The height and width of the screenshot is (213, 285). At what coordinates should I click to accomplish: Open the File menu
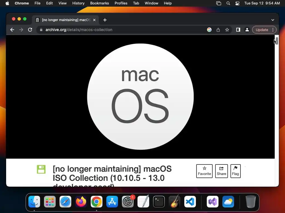click(38, 3)
